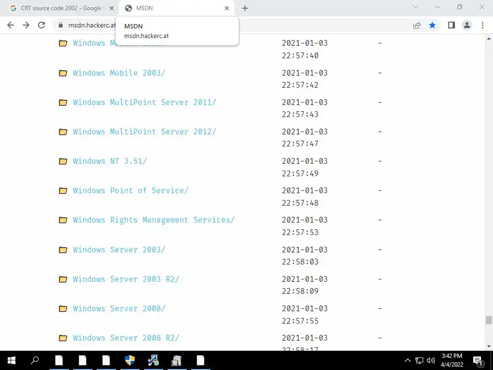Open Windows Server 2003 R2/ link
493x370 pixels.
tap(126, 279)
